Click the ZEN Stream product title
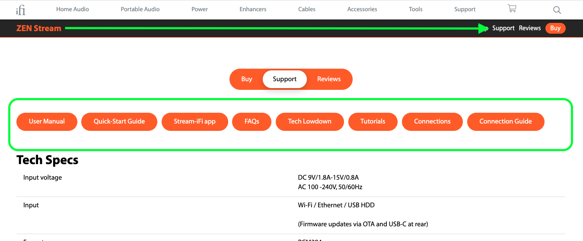 39,29
